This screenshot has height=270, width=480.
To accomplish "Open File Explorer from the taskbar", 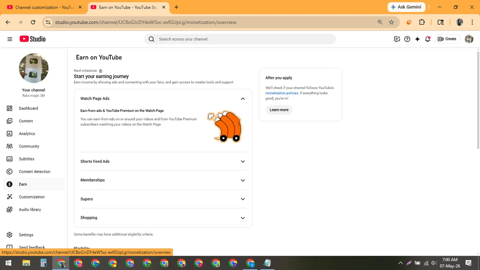I will (26, 263).
